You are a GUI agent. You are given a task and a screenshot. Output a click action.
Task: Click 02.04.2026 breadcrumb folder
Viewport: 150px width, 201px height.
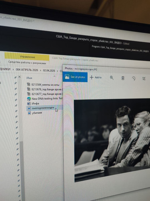tap(49, 70)
